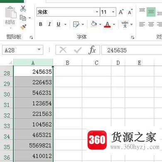Open Font Color dropdown arrow

pyautogui.click(x=114, y=25)
